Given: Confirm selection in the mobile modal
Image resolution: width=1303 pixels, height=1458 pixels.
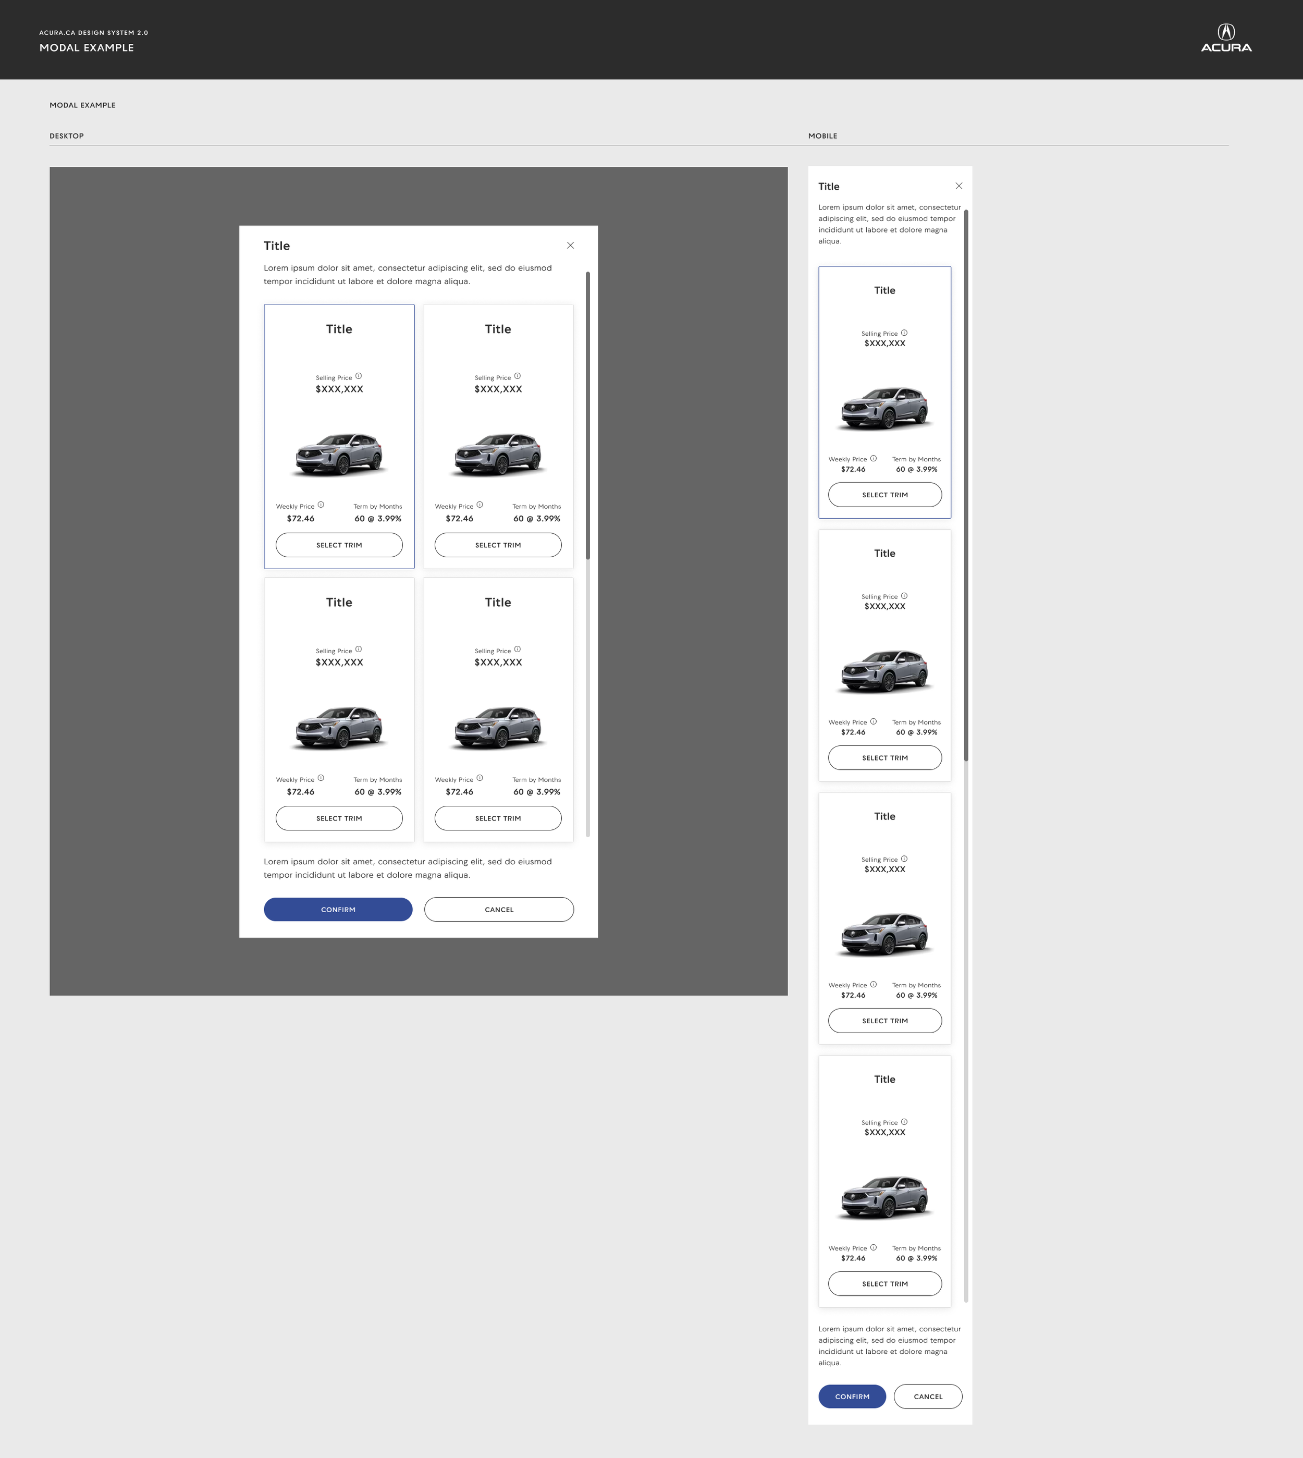Looking at the screenshot, I should pos(852,1396).
